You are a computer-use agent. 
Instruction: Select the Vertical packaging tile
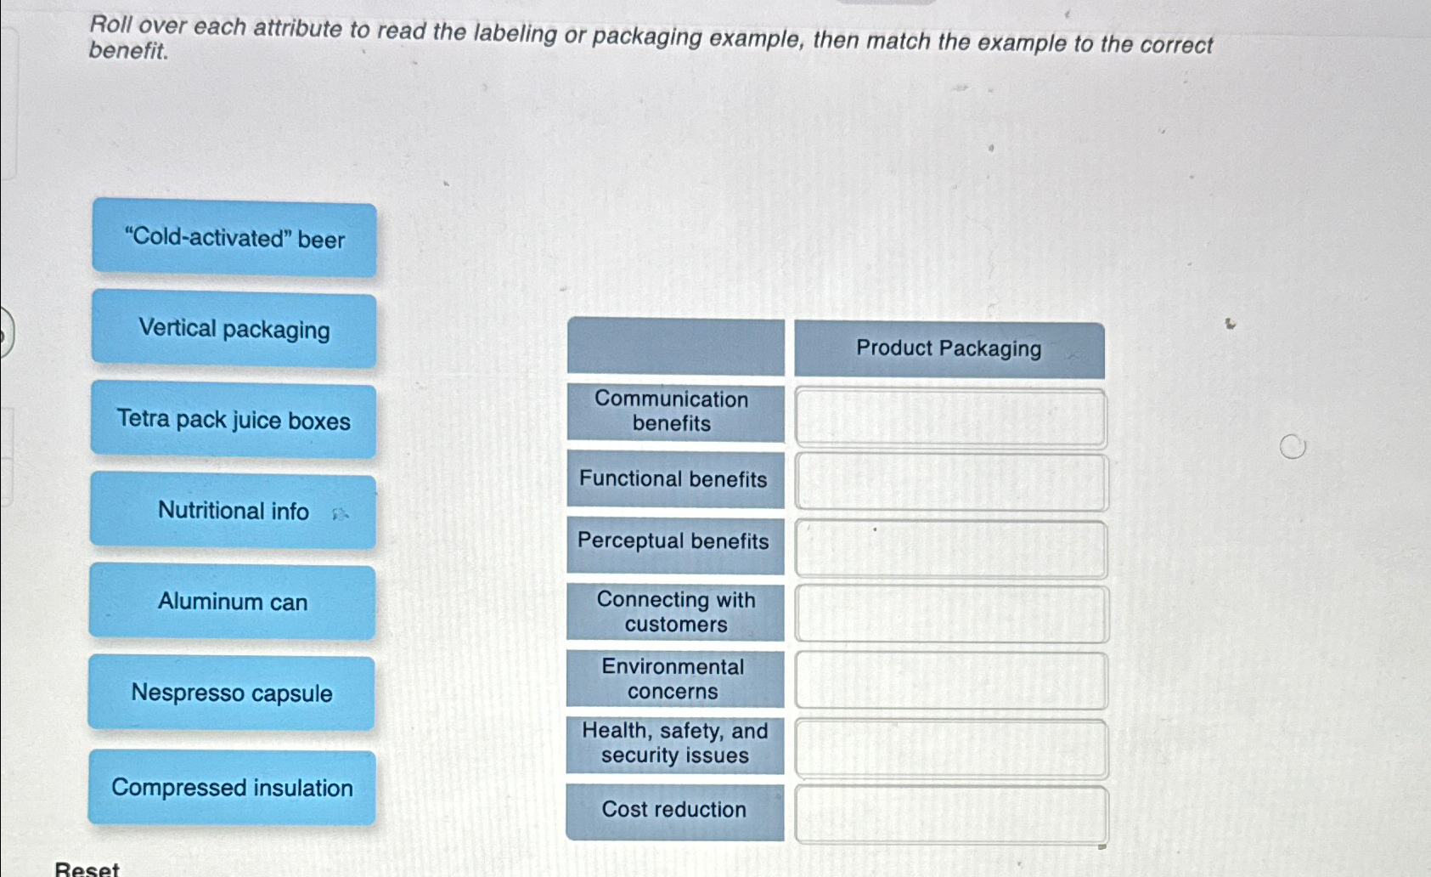coord(234,331)
